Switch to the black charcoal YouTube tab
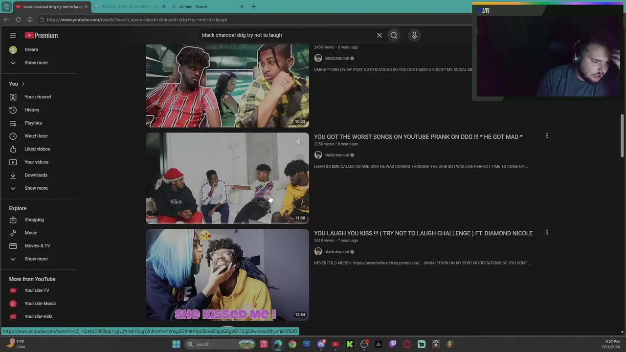 point(51,7)
